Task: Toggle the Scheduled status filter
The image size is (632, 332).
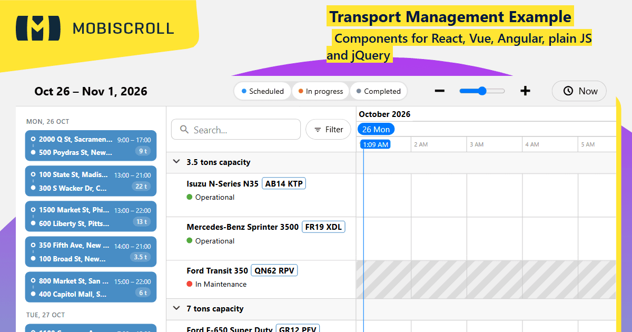Action: 262,91
